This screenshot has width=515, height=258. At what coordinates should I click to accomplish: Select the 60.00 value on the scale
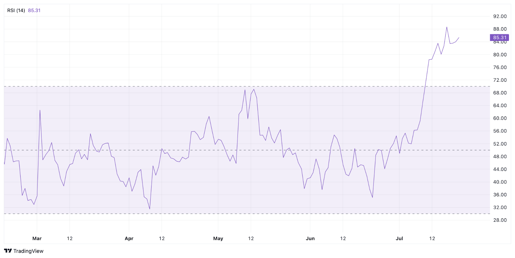500,118
